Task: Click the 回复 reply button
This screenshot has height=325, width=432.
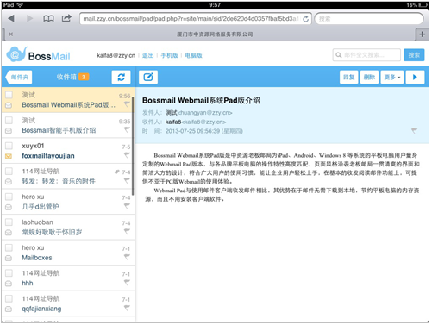Action: point(349,77)
